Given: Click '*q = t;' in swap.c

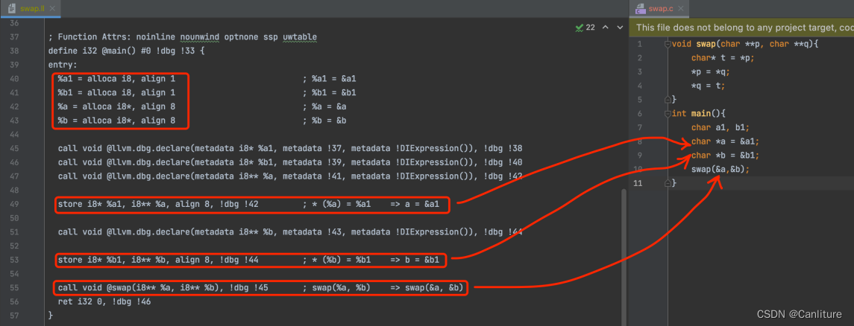Looking at the screenshot, I should point(709,86).
